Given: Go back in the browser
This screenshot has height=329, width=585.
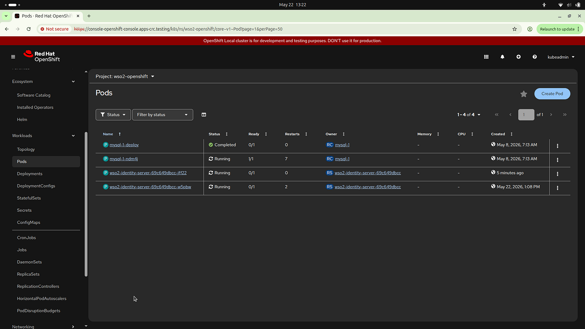Looking at the screenshot, I should point(7,29).
